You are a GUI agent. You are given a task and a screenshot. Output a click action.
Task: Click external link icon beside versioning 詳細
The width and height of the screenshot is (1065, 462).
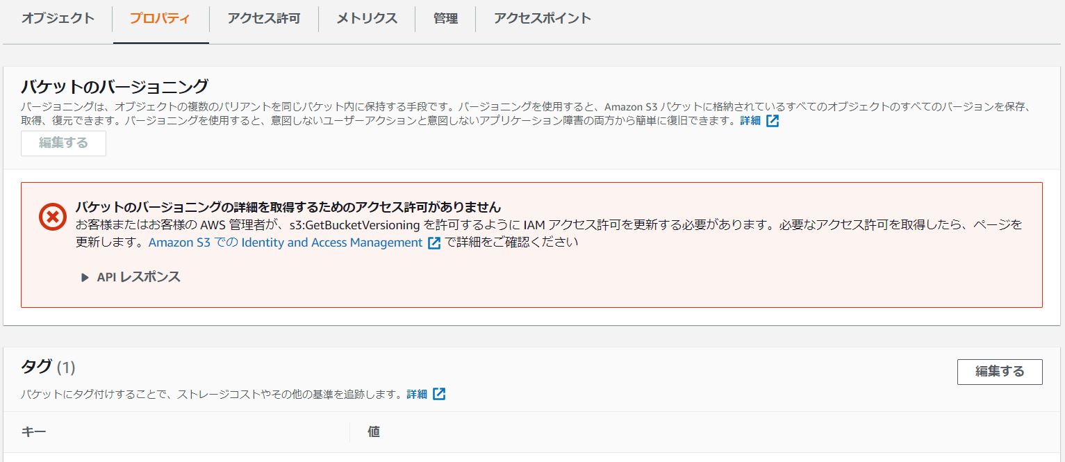[x=773, y=121]
